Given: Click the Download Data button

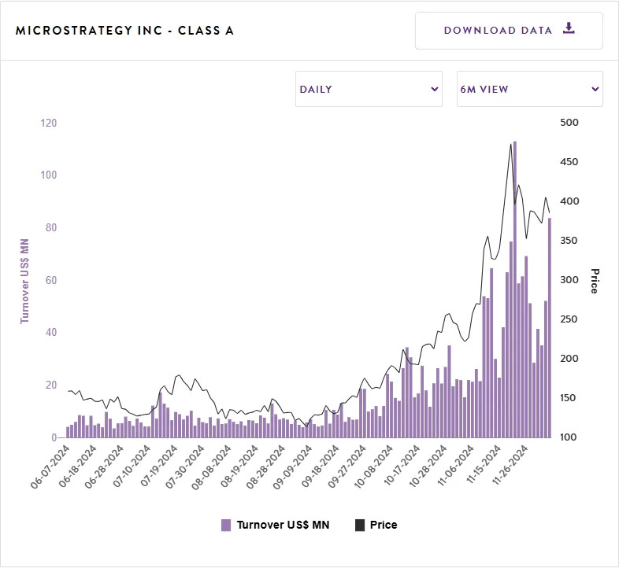Looking at the screenshot, I should click(509, 31).
